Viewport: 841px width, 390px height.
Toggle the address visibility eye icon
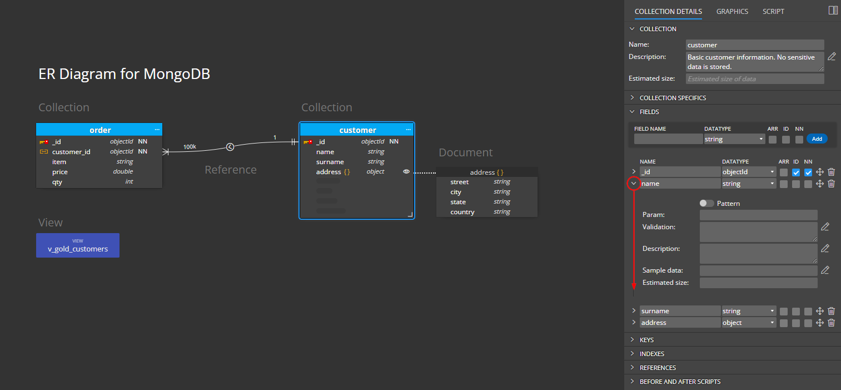[406, 171]
